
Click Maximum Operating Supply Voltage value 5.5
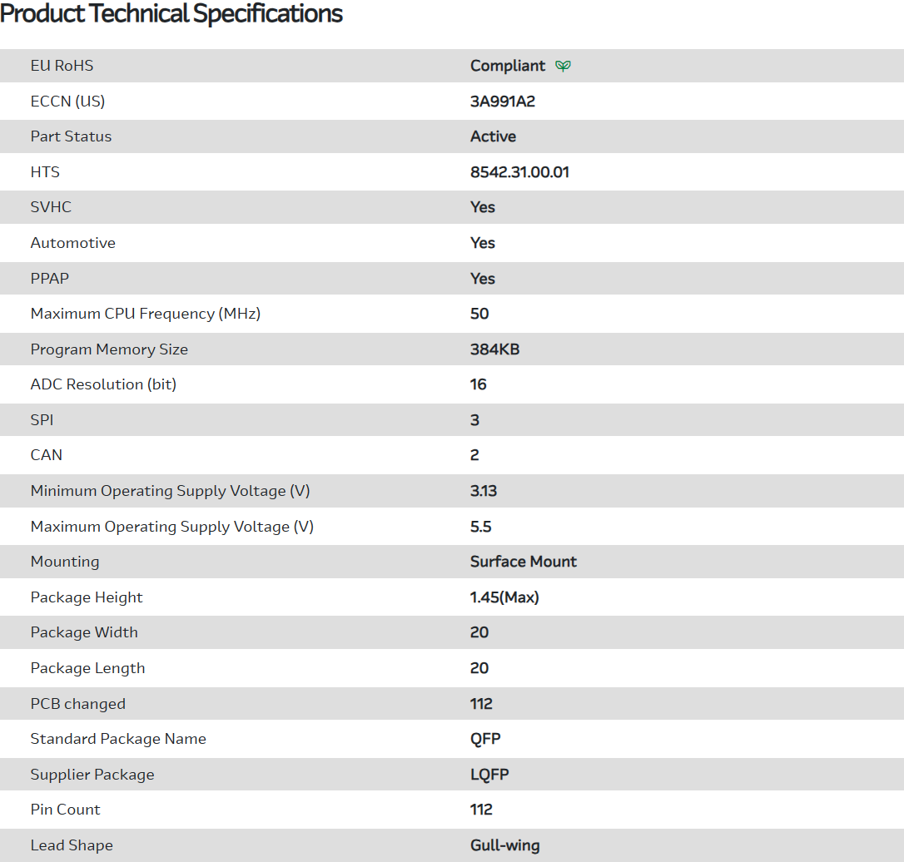pyautogui.click(x=481, y=527)
